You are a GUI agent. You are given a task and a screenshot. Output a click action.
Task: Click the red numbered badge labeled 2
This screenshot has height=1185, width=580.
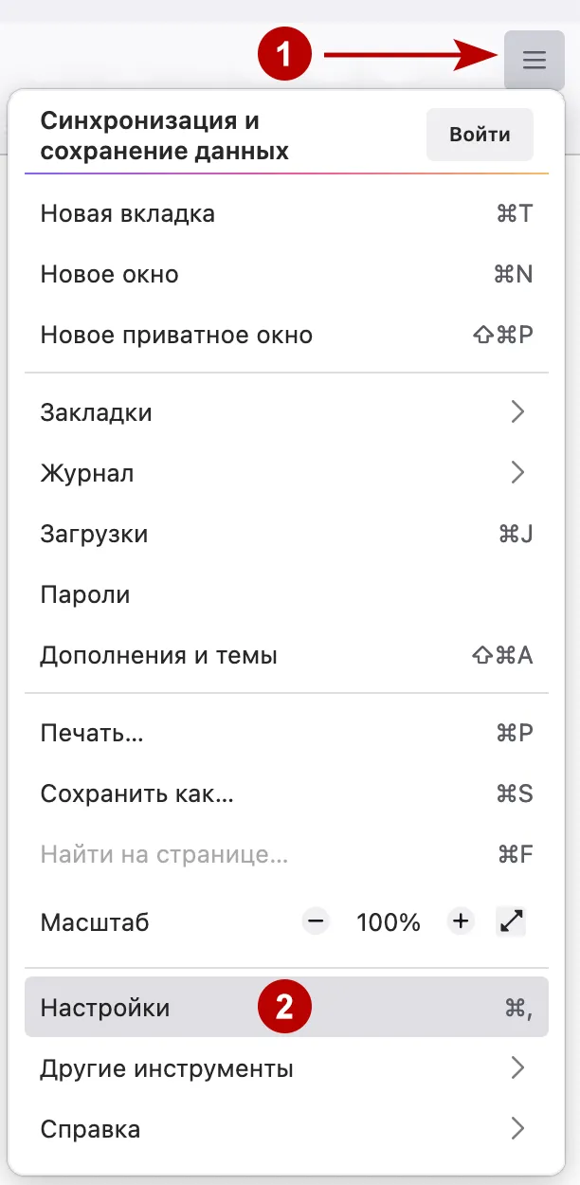pyautogui.click(x=286, y=1007)
